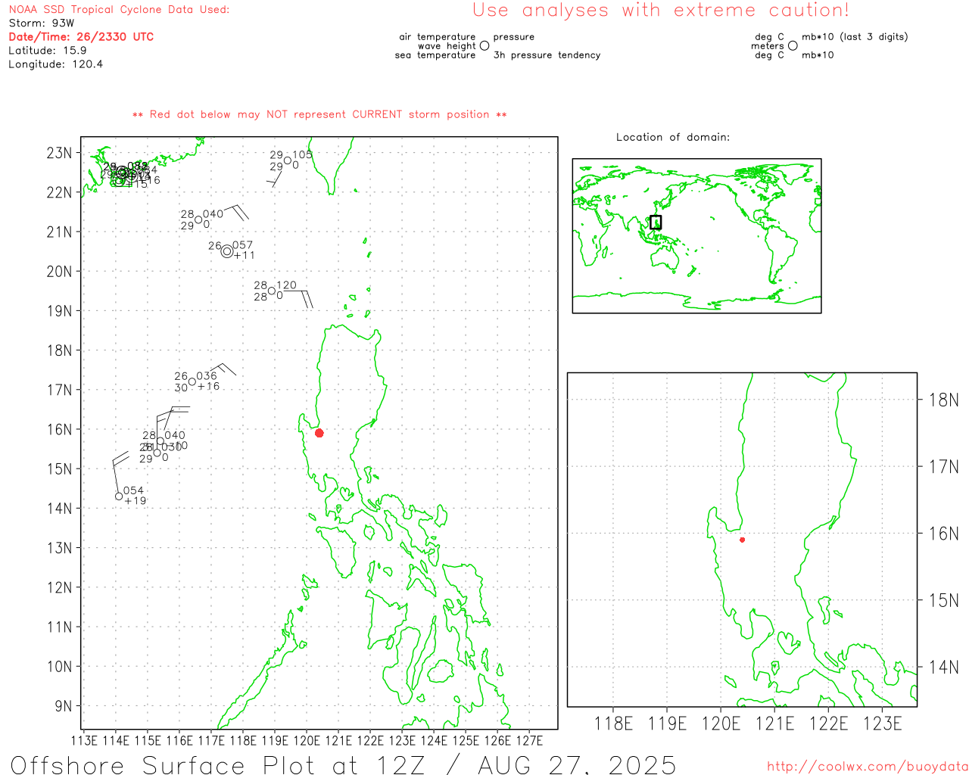Click the 123E label on the inset map
Image resolution: width=969 pixels, height=775 pixels.
pyautogui.click(x=883, y=724)
